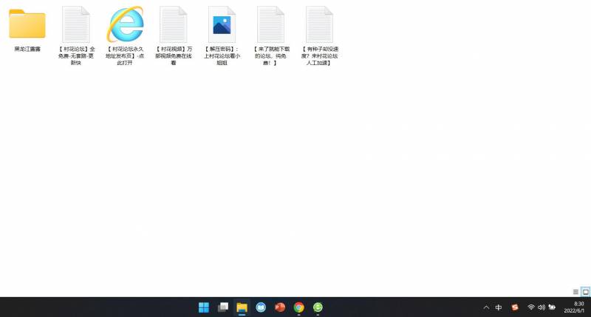Open the green browser taskbar icon

pyautogui.click(x=318, y=307)
